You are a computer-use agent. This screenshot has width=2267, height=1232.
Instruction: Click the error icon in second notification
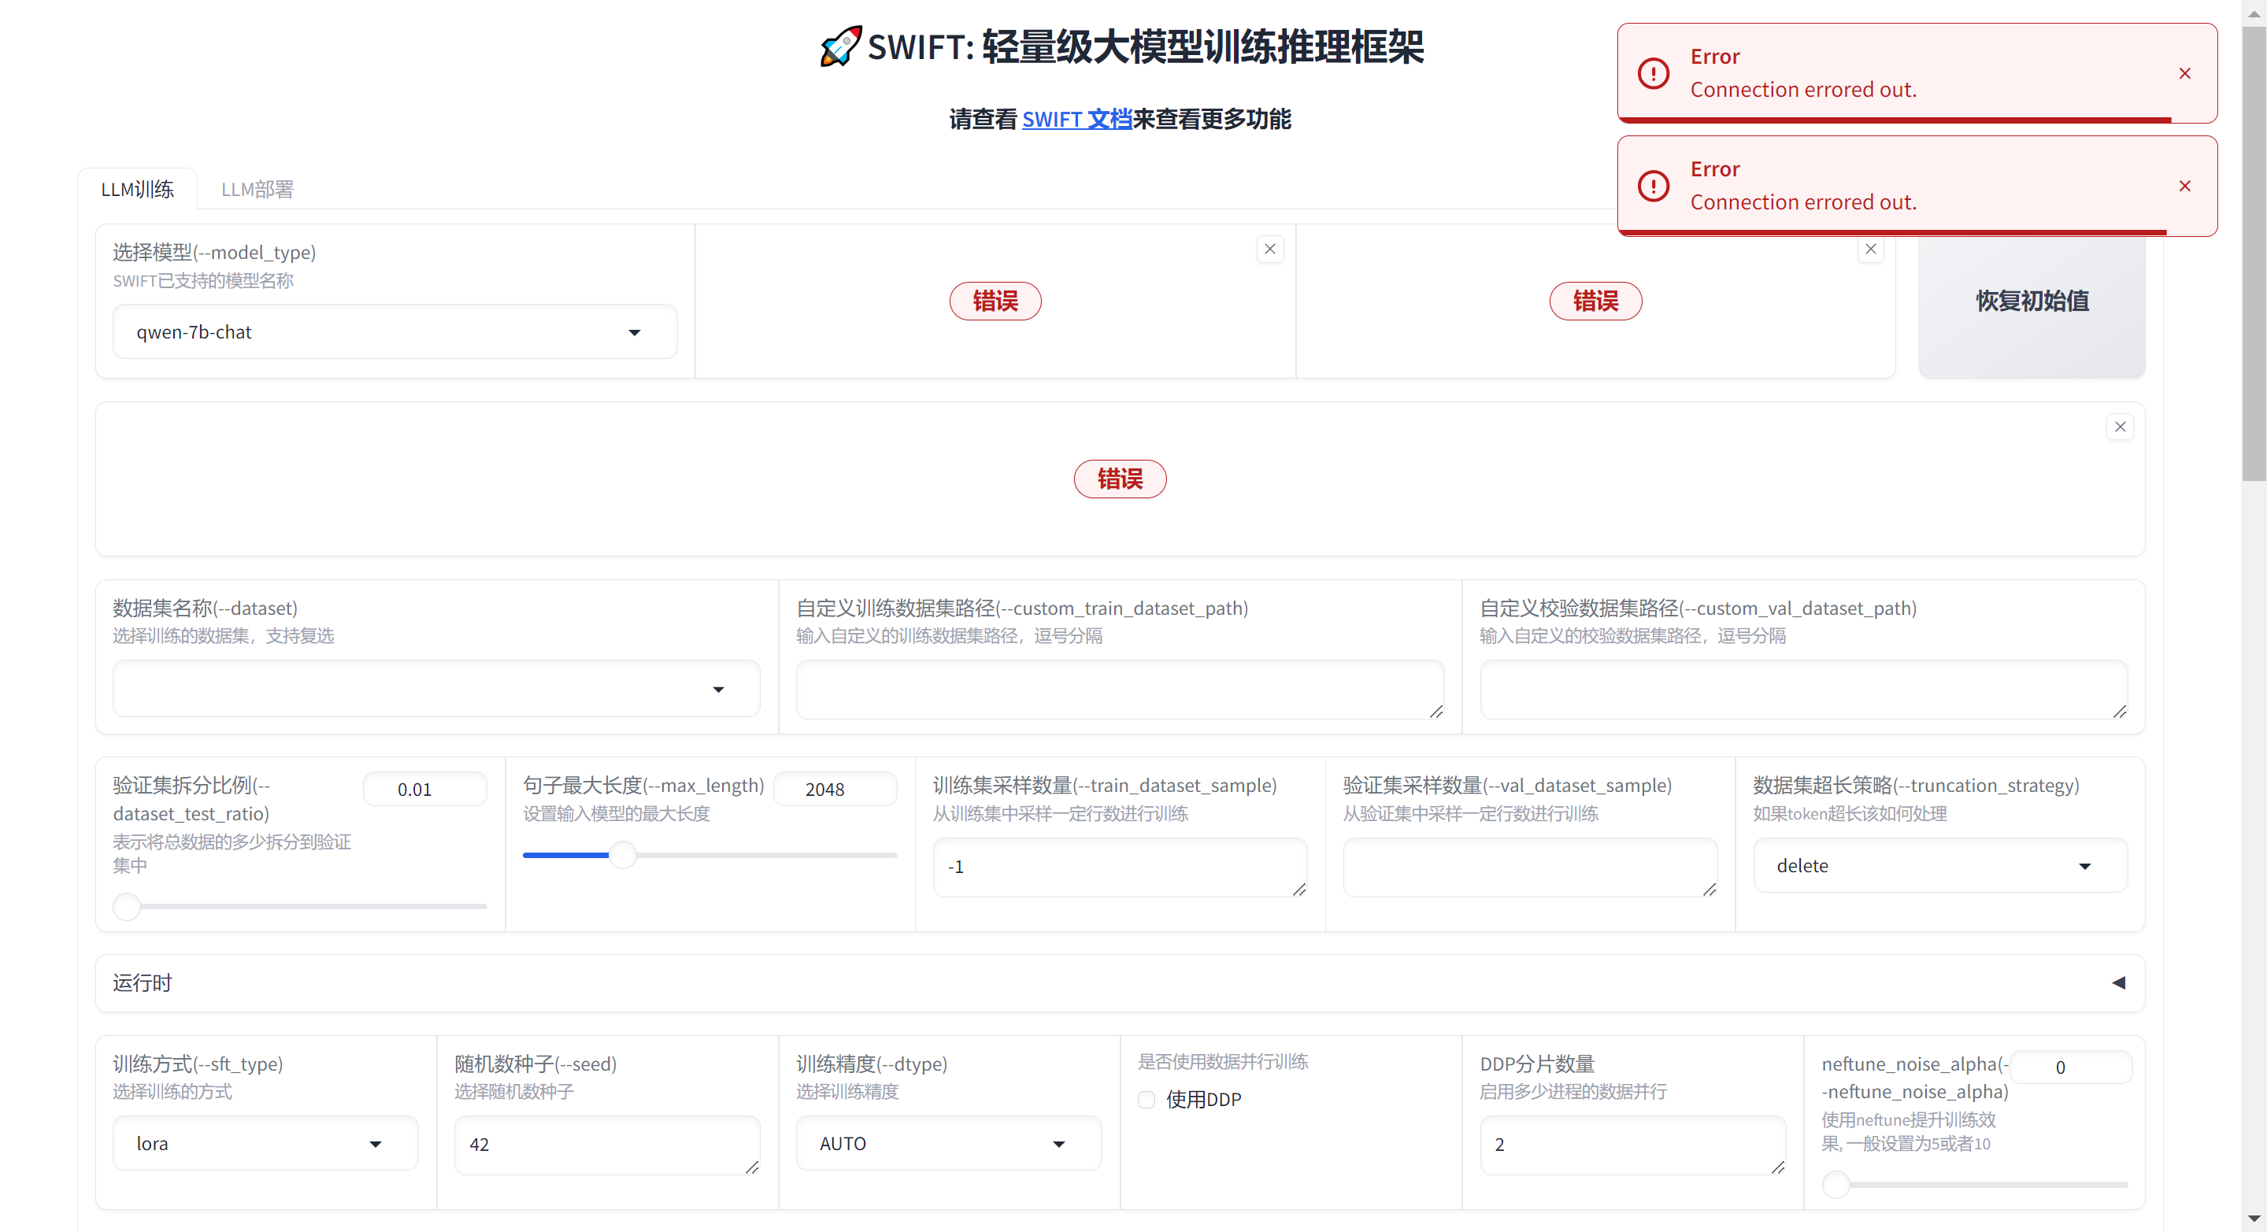[x=1654, y=186]
